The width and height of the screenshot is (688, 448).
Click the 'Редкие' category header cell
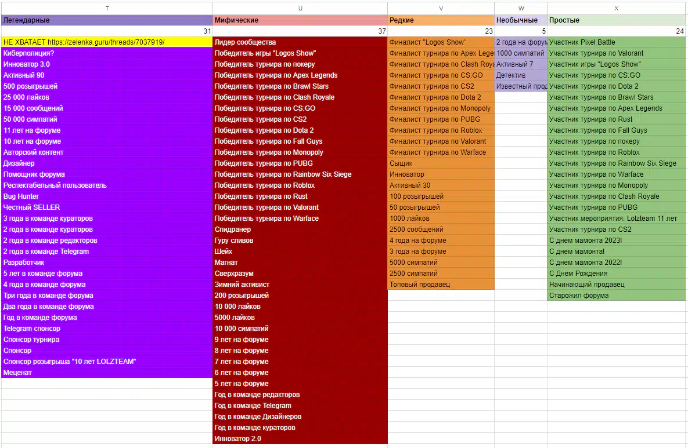(x=441, y=20)
